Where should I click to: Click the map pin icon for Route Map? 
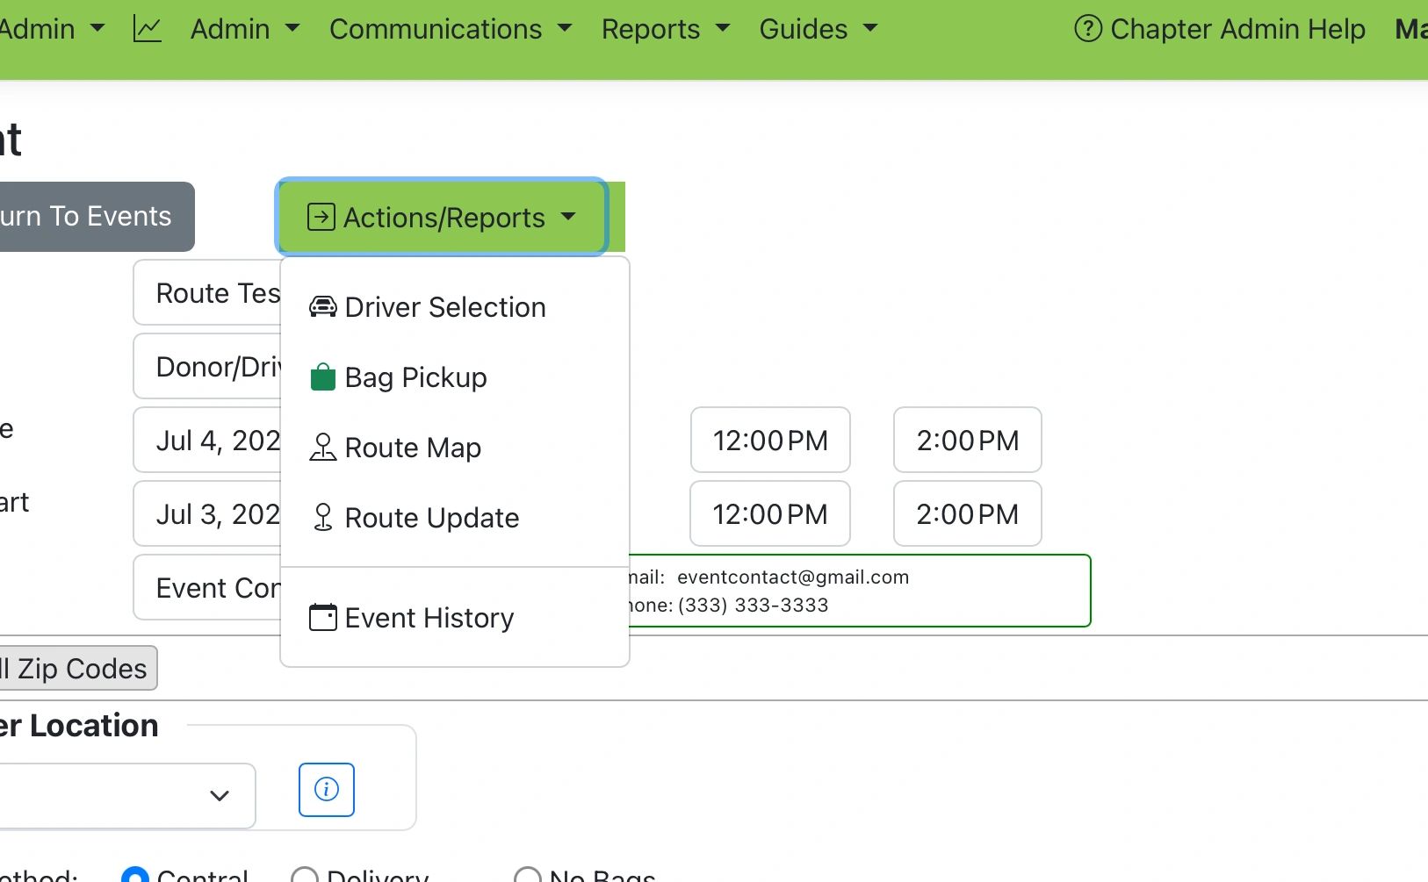click(322, 448)
